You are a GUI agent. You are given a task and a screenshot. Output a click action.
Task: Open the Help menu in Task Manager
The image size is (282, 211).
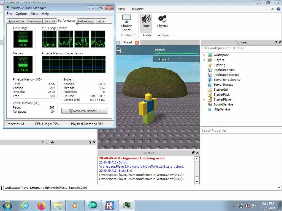45,14
